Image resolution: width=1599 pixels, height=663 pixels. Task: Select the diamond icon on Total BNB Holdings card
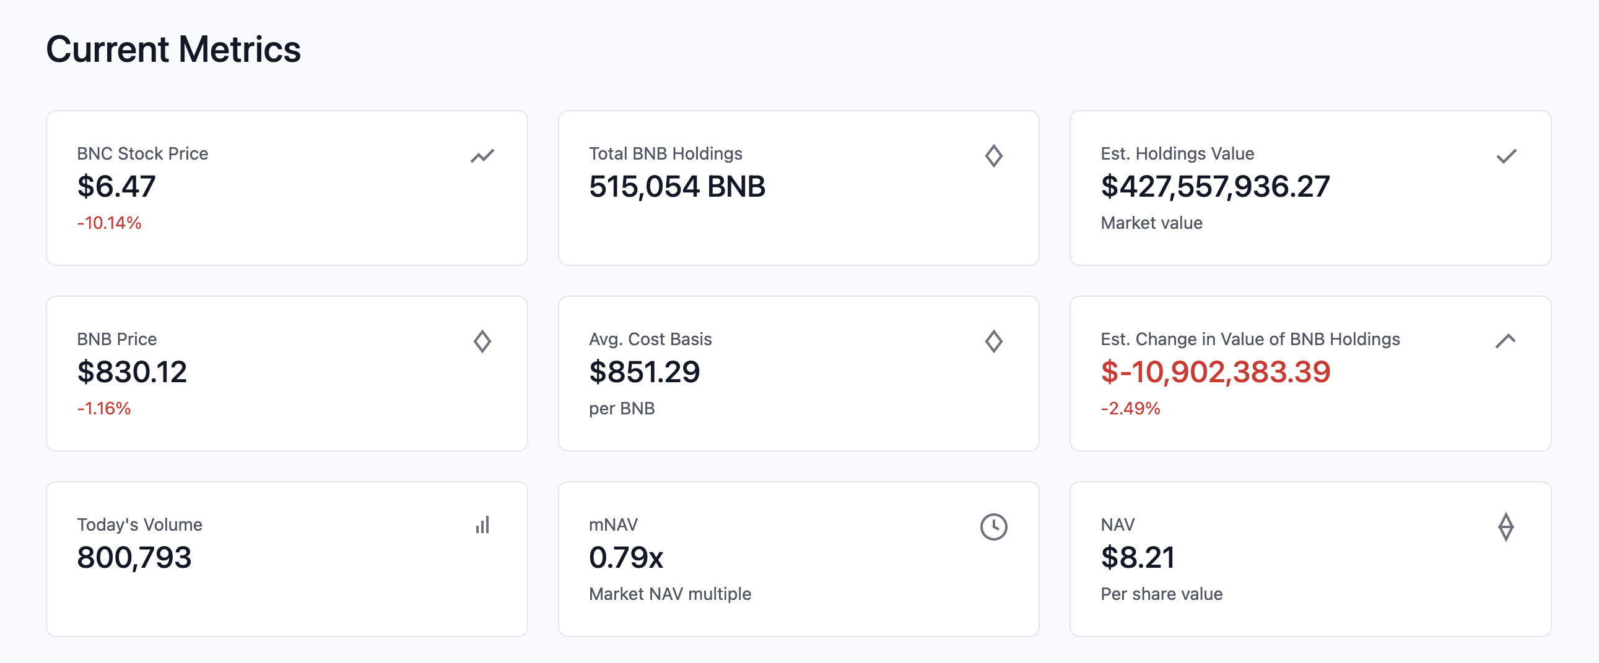coord(994,156)
